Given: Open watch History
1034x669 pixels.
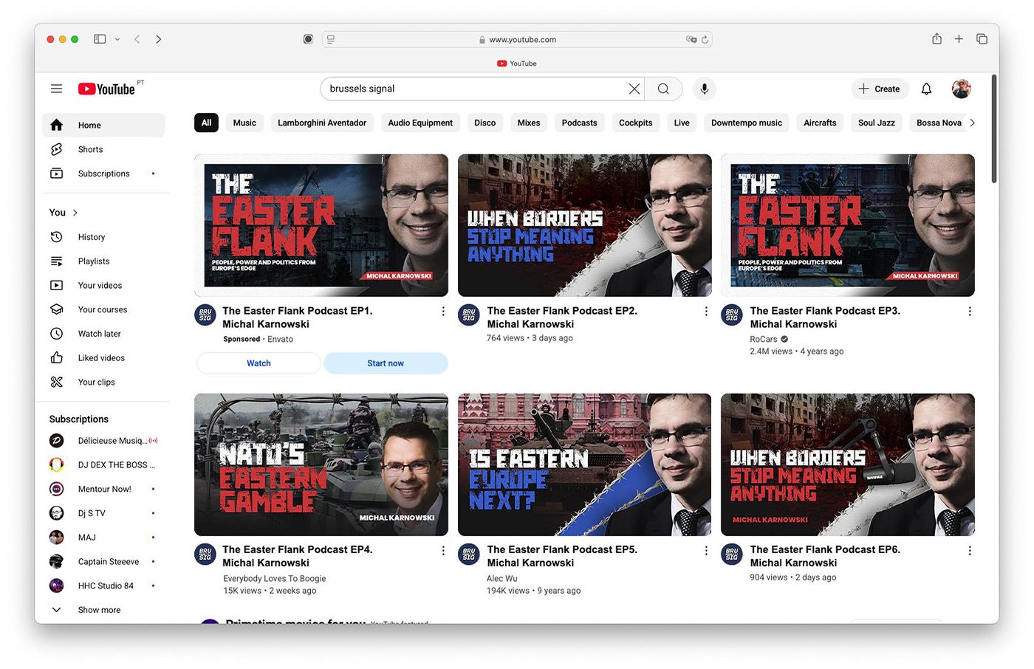Looking at the screenshot, I should (x=103, y=237).
